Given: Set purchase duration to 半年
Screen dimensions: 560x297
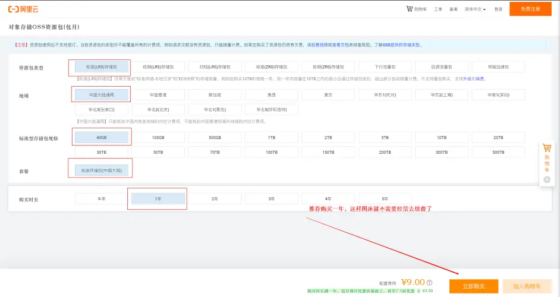Looking at the screenshot, I should click(x=102, y=199).
